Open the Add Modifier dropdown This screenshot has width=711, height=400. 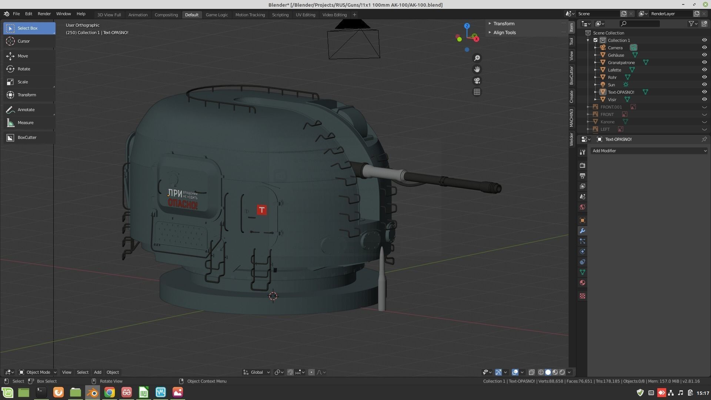point(649,151)
